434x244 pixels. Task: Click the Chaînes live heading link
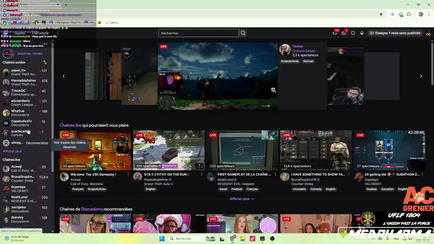click(70, 125)
